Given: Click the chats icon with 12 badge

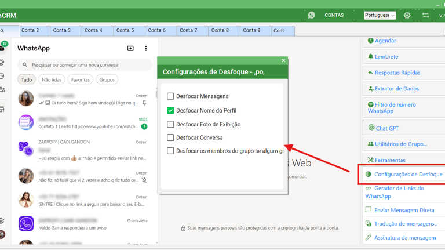Looking at the screenshot, I should click(x=2, y=48).
